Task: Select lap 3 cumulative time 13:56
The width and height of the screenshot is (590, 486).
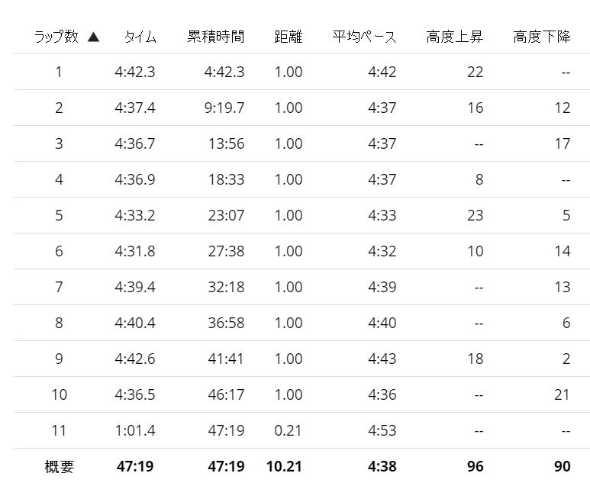Action: coord(227,143)
